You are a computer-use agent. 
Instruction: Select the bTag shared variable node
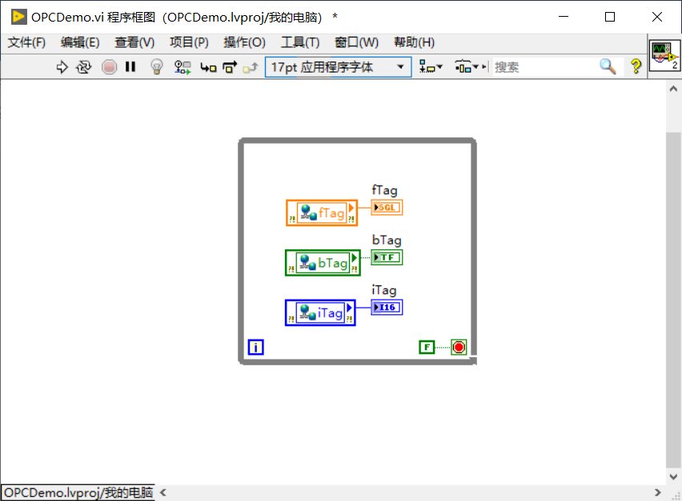(x=323, y=263)
